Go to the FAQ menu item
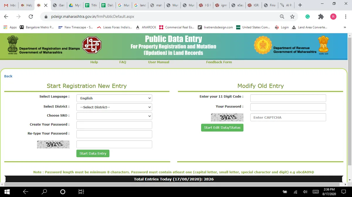 click(x=123, y=62)
